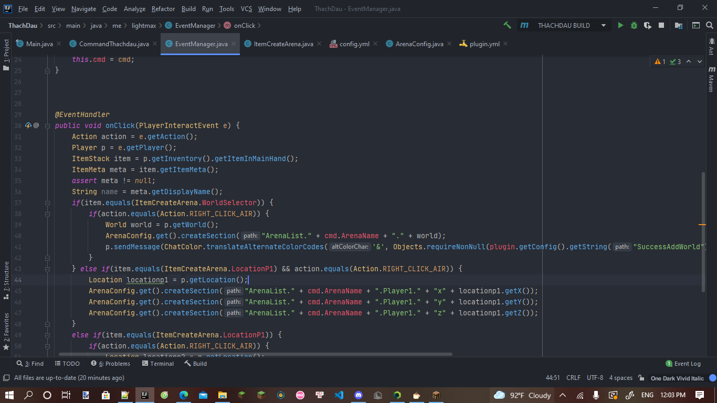The image size is (717, 403).
Task: Click the read-only lock toggle in status bar
Action: coord(641,378)
